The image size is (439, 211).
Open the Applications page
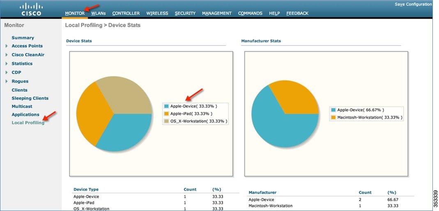(25, 115)
